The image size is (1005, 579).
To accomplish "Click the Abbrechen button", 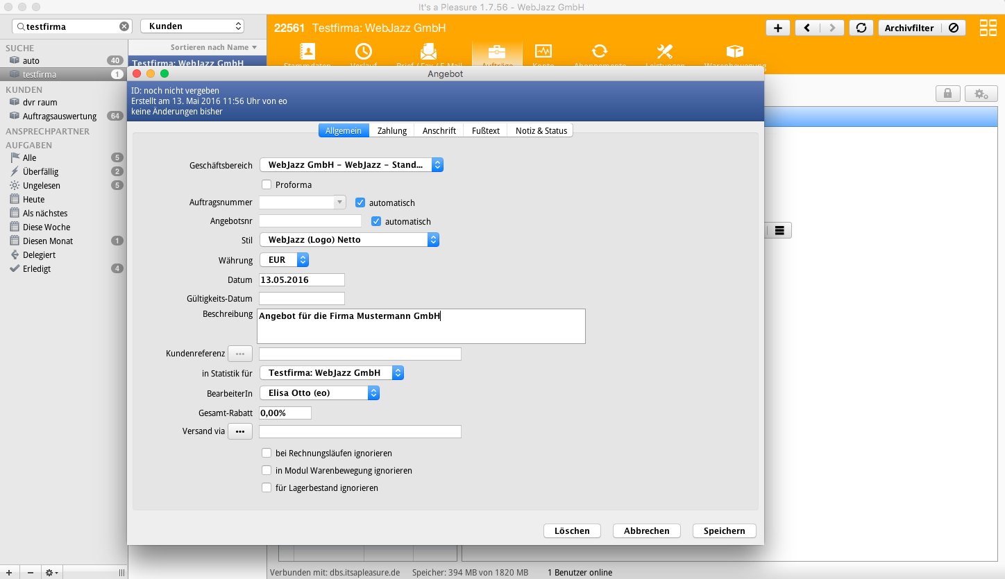I will click(x=647, y=530).
